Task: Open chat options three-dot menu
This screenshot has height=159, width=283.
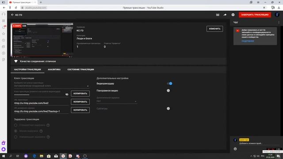Action: pos(279,23)
